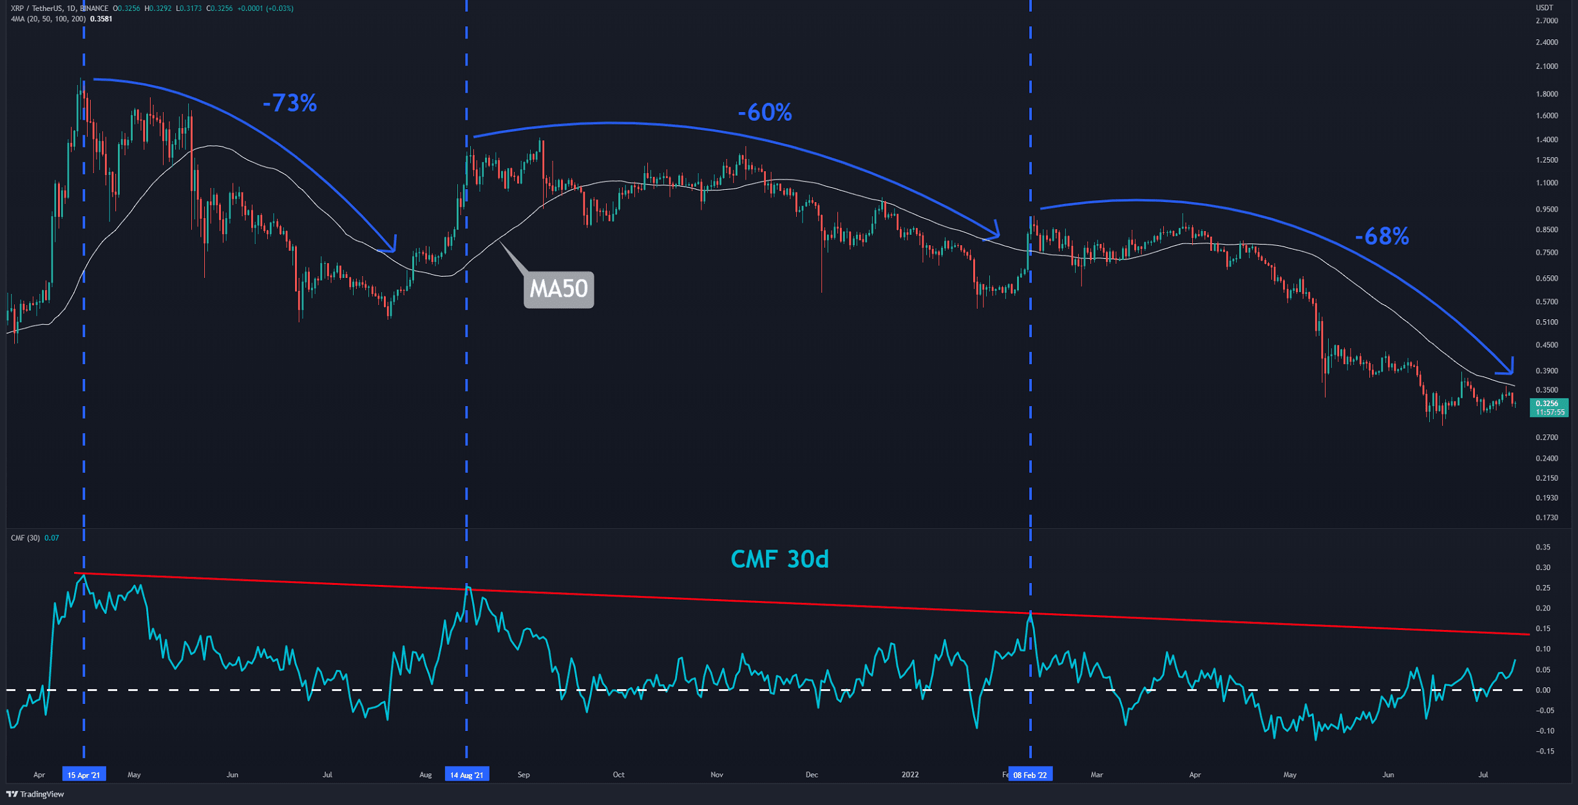Click the 0.00 value on the CMF axis

[1543, 690]
